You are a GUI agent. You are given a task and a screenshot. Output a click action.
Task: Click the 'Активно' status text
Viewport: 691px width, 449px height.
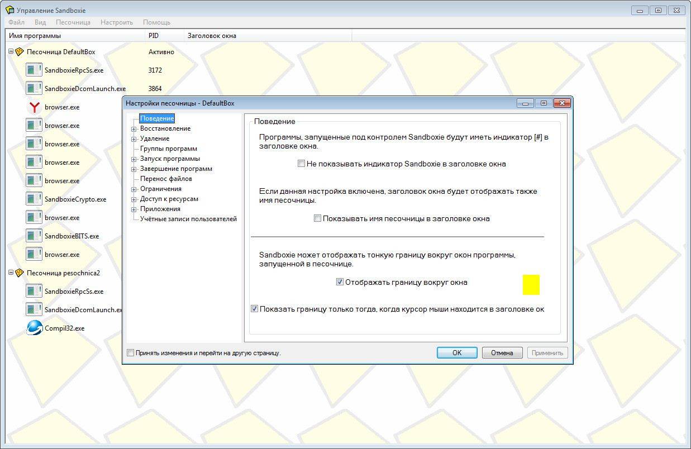[x=161, y=52]
